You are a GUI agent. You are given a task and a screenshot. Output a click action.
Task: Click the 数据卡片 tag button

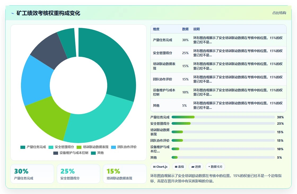coord(215,167)
